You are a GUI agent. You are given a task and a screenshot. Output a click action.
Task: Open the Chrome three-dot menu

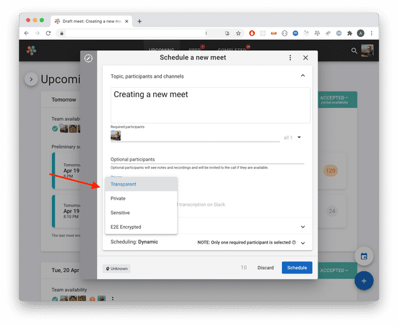coord(371,33)
